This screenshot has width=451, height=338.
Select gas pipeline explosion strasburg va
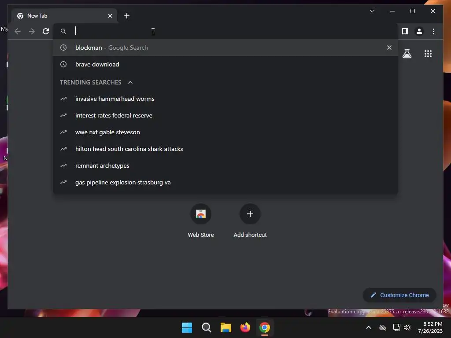(x=225, y=182)
